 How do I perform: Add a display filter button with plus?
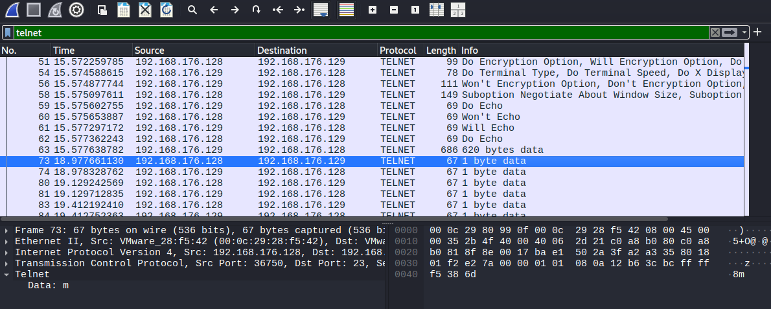(x=757, y=32)
